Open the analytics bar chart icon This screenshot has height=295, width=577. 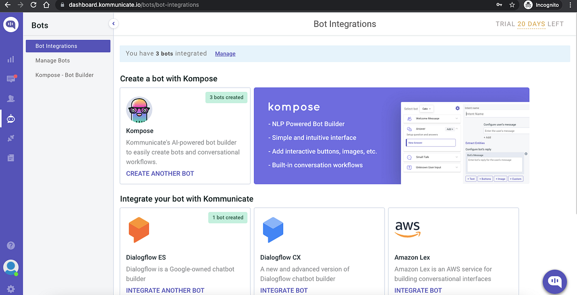[x=11, y=59]
